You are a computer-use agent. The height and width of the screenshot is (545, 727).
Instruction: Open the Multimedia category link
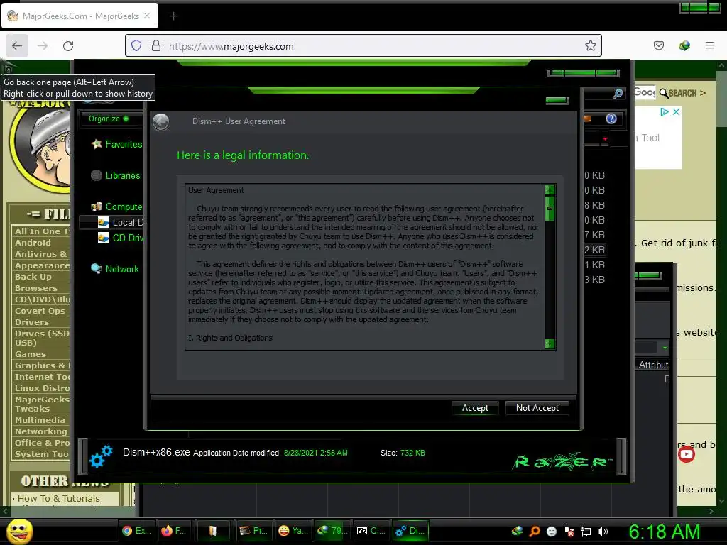click(x=40, y=420)
